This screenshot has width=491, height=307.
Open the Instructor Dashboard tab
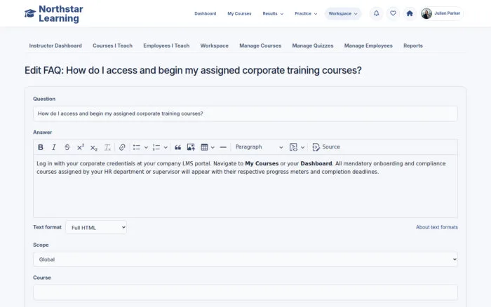(55, 46)
